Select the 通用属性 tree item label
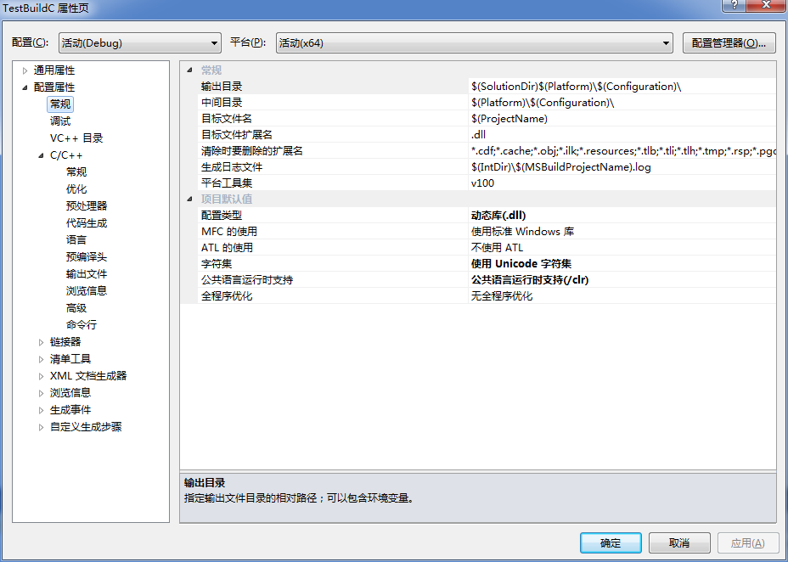Image resolution: width=788 pixels, height=562 pixels. pyautogui.click(x=54, y=70)
